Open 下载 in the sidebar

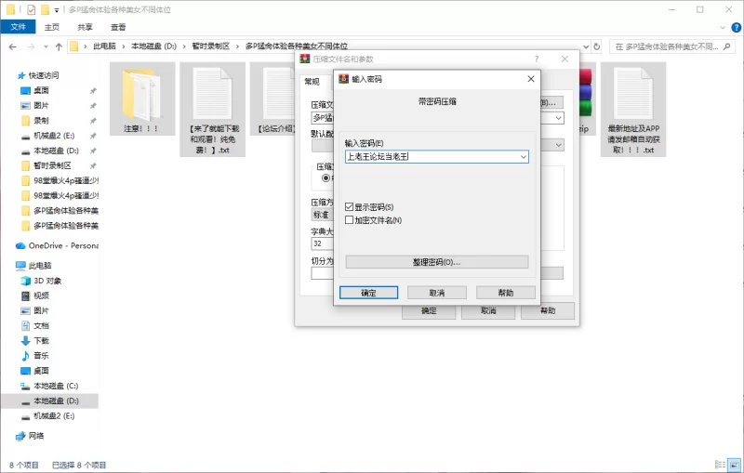pos(41,341)
